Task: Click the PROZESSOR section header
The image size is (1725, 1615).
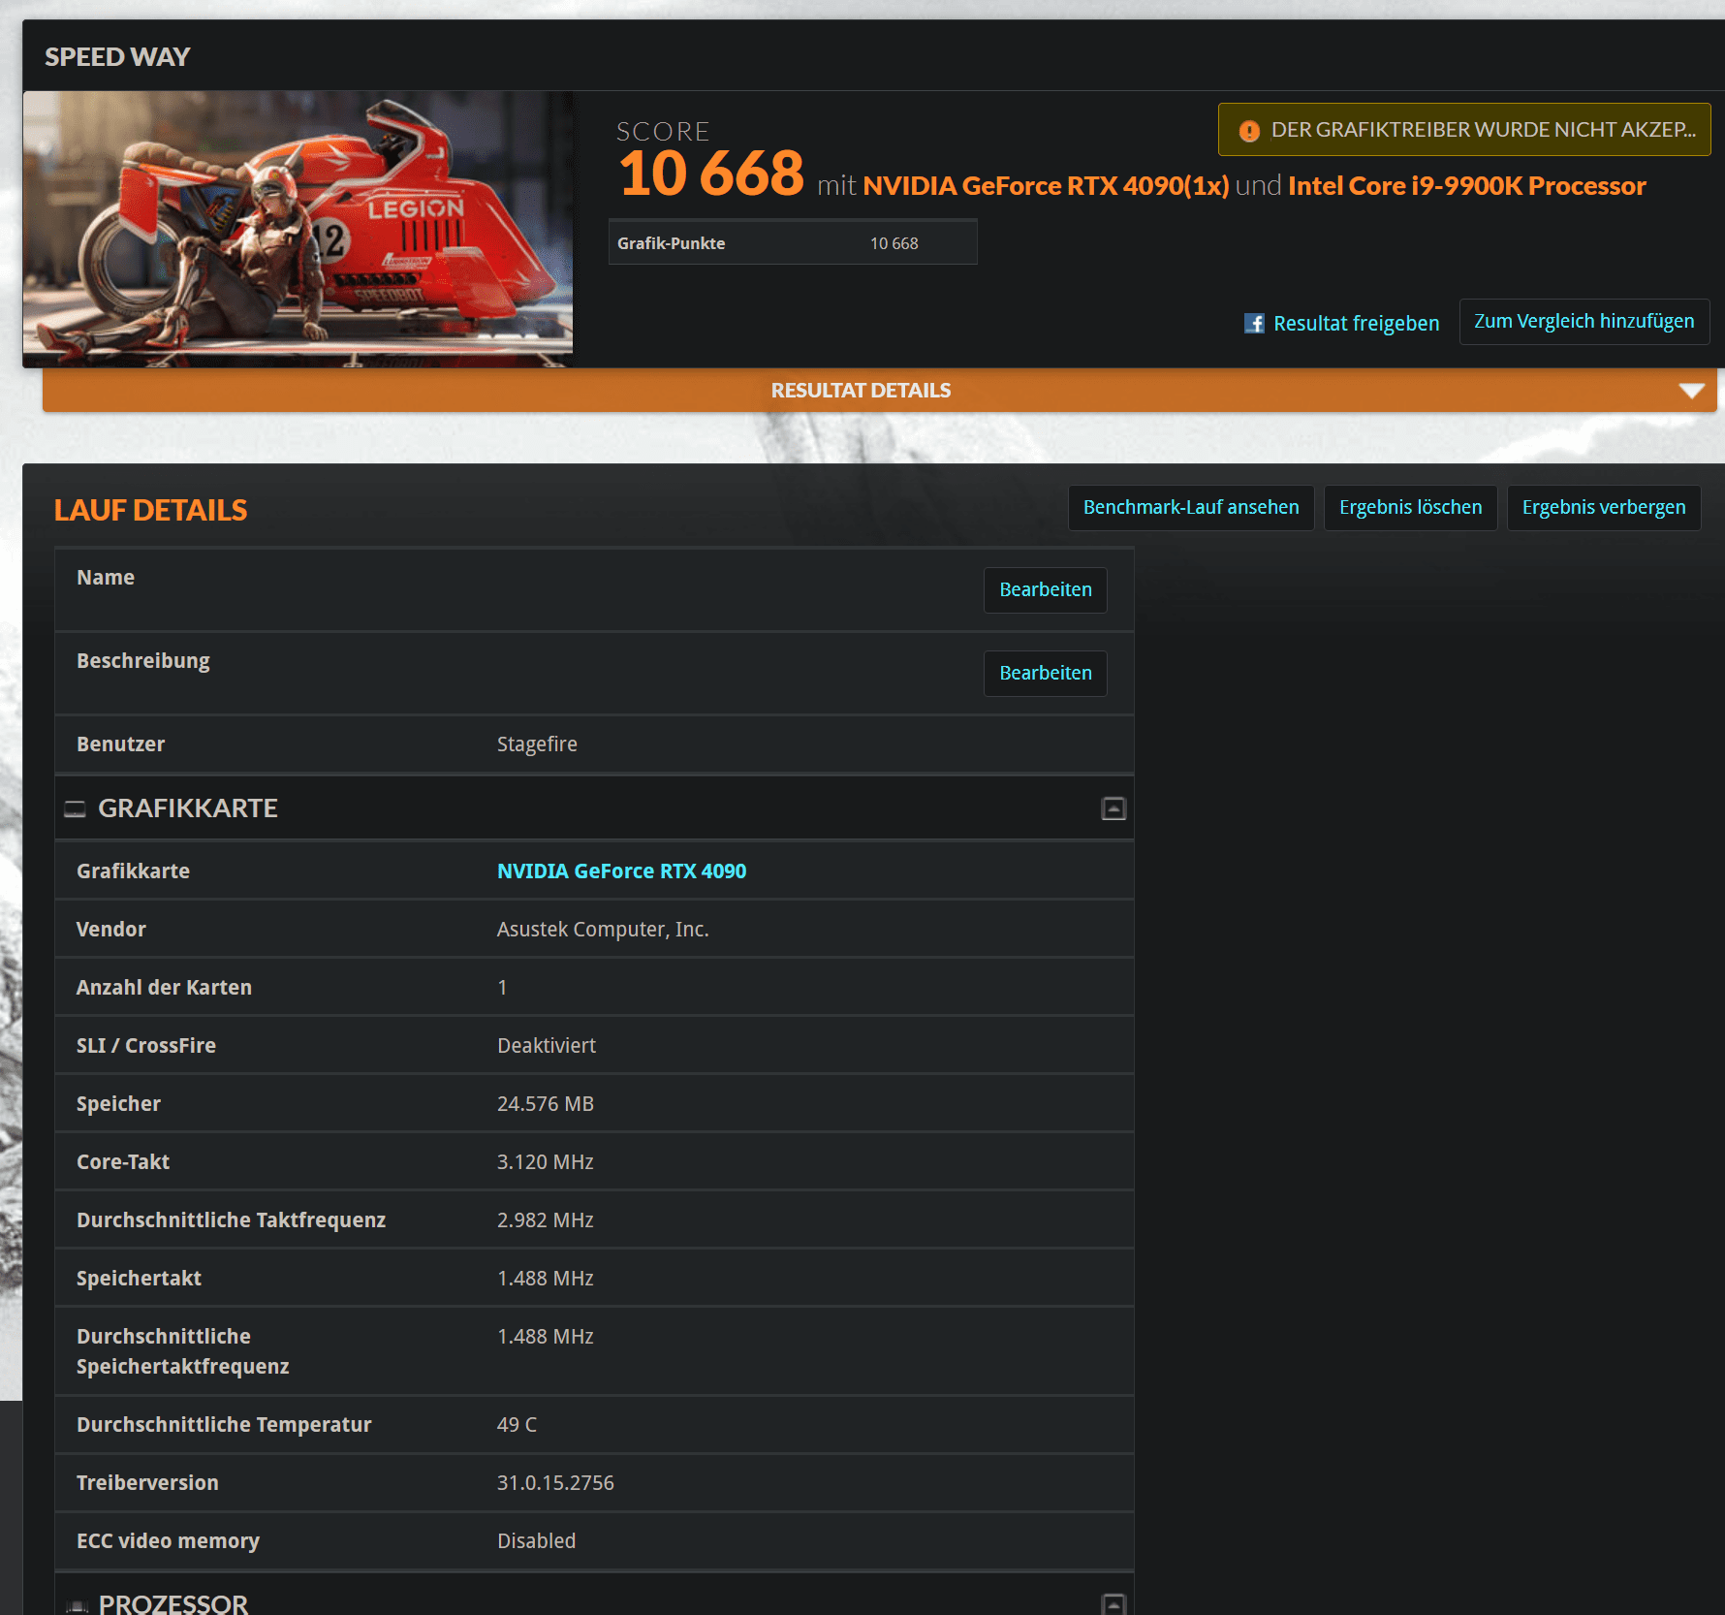Action: coord(594,1595)
